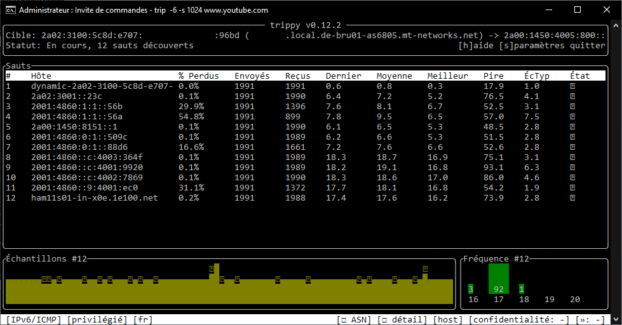
Task: Click the 29.9% loss value
Action: coord(191,107)
